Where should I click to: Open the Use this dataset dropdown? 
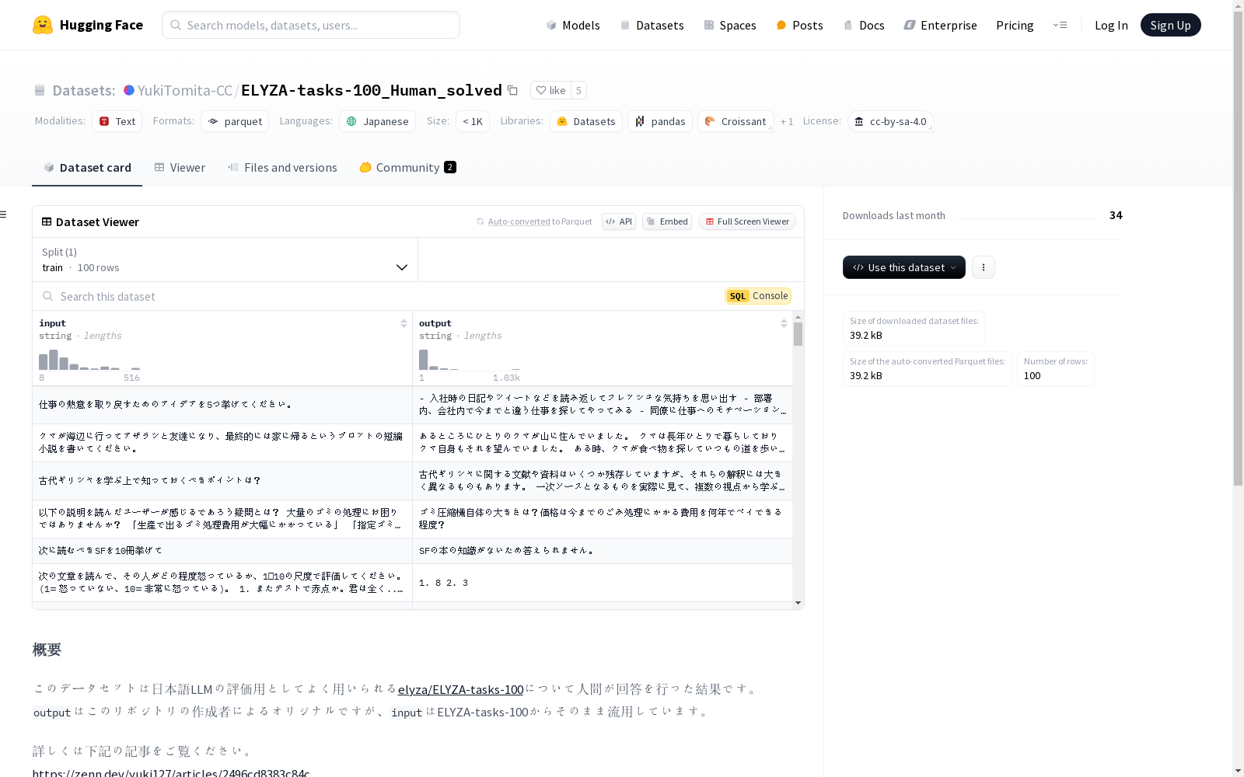tap(904, 267)
